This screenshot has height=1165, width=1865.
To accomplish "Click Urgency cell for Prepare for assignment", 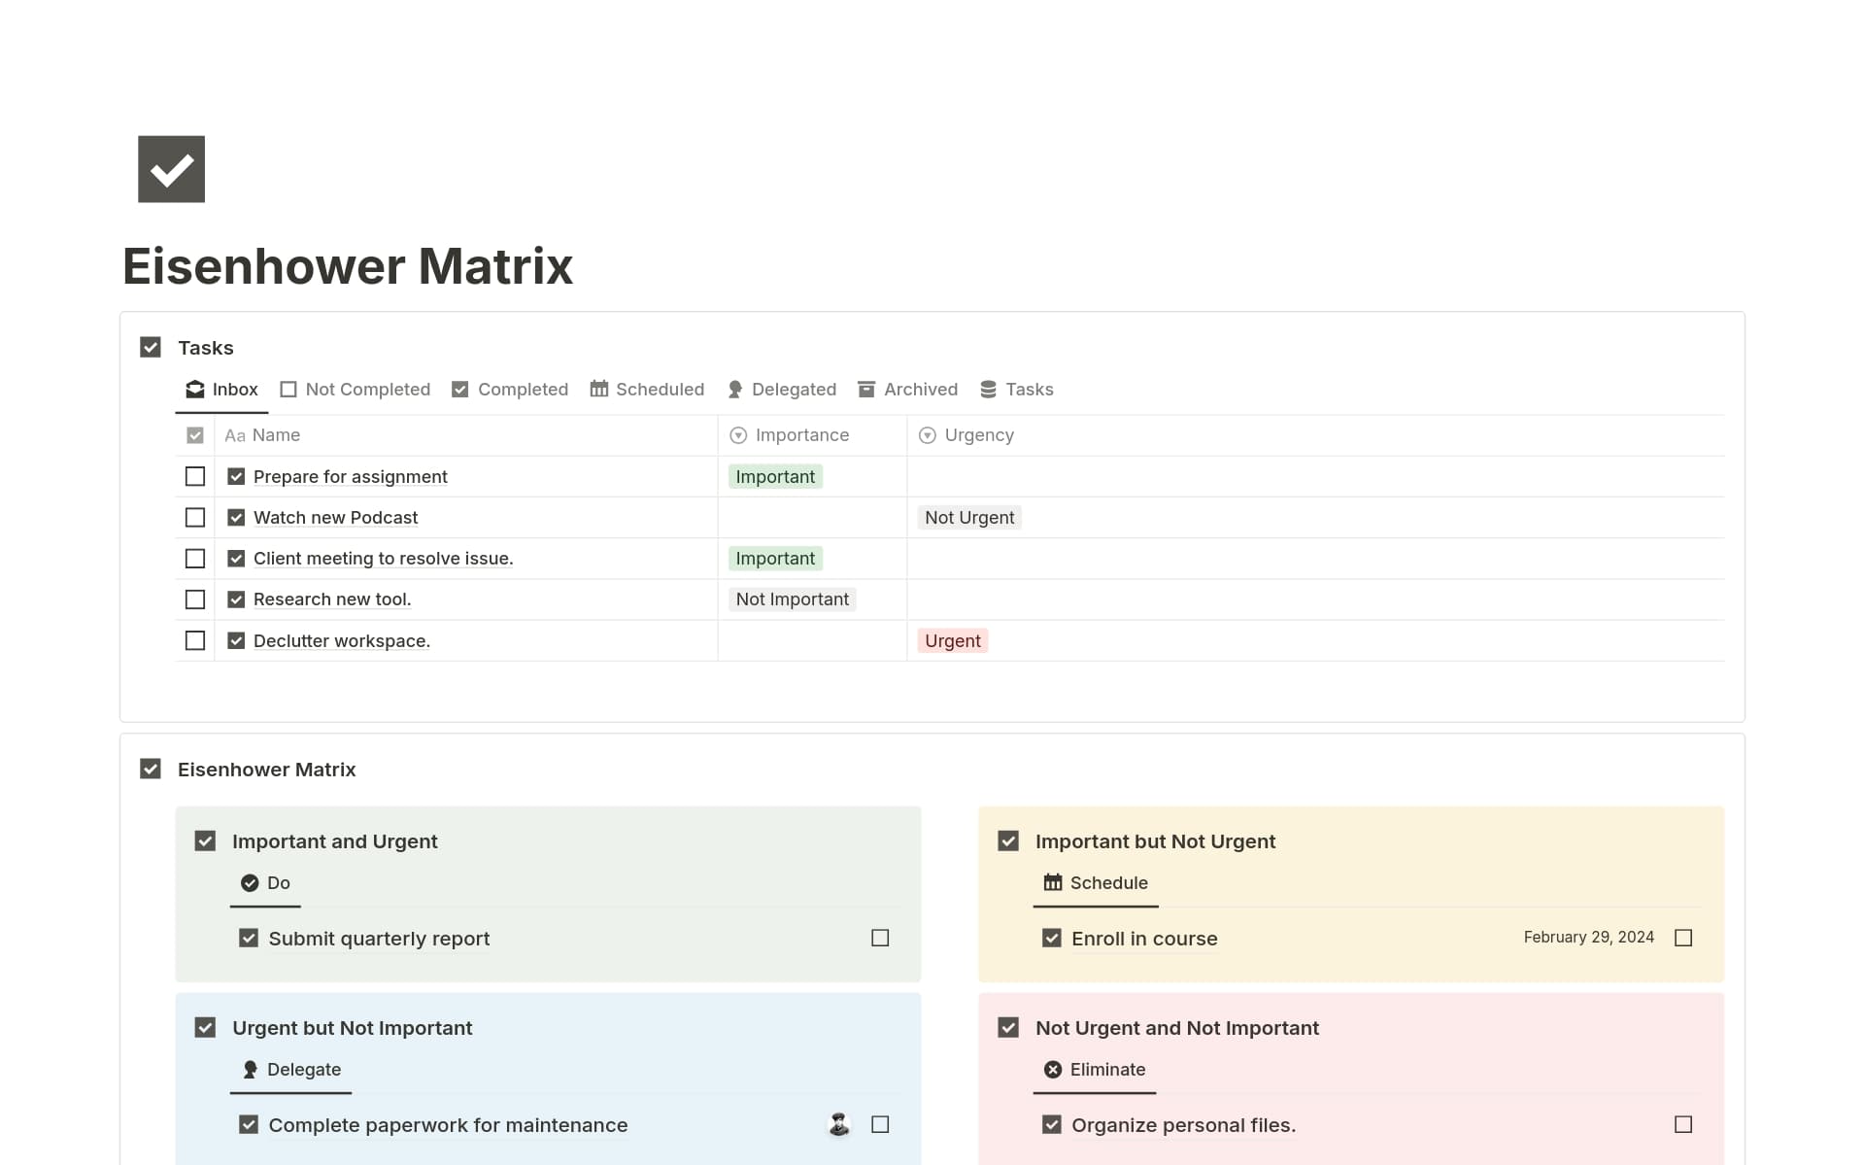I will (x=1316, y=477).
